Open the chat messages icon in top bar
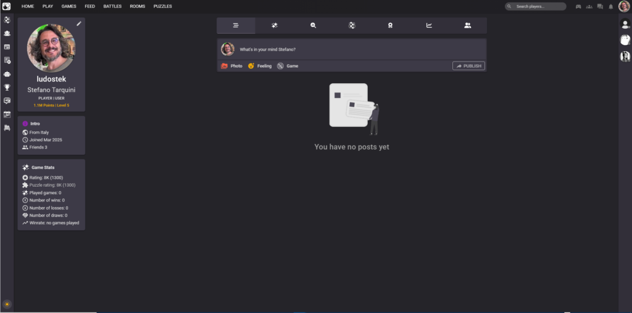 (x=600, y=7)
